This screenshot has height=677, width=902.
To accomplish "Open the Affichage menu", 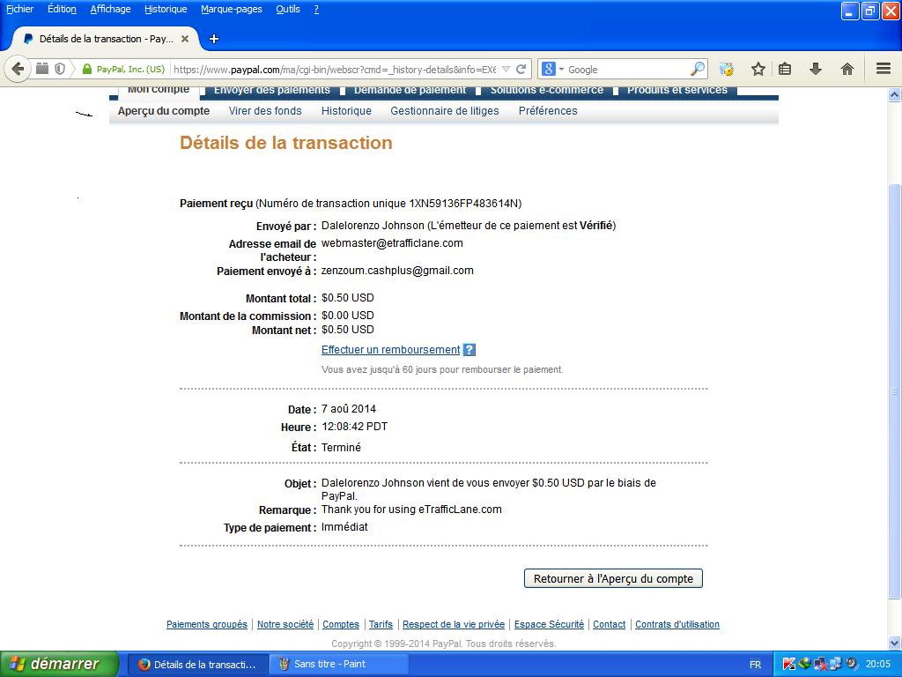I will (110, 9).
